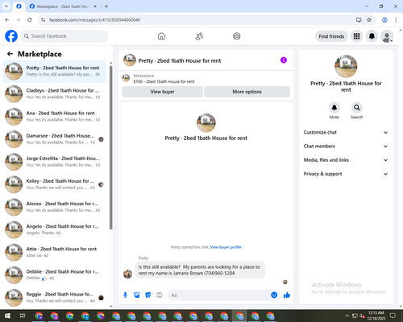This screenshot has width=403, height=322.
Task: Click the Find friends button
Action: tap(331, 36)
